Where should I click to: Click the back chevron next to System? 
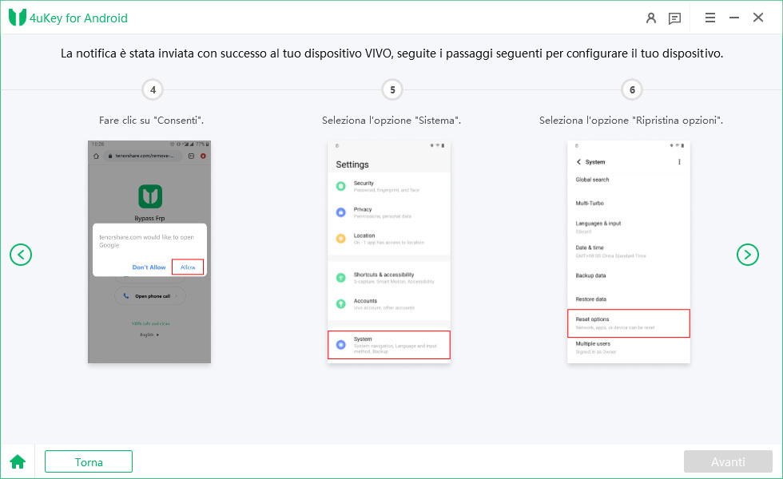point(580,161)
